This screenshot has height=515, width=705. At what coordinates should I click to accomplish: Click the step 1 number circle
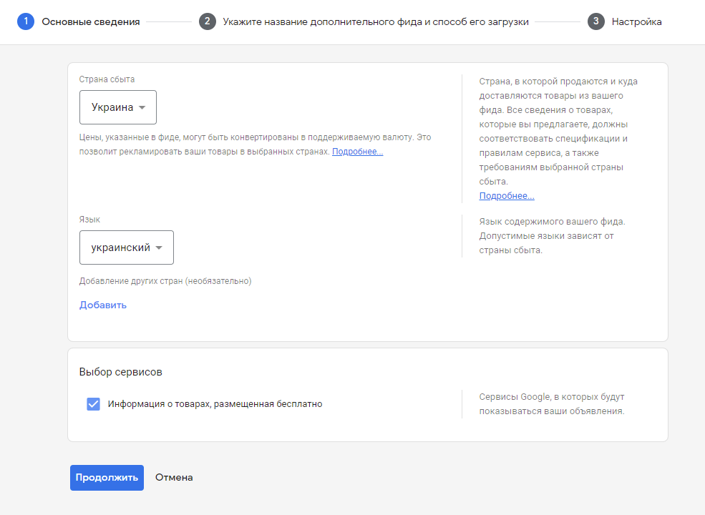tap(26, 21)
